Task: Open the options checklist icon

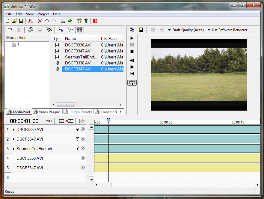Action: click(79, 21)
